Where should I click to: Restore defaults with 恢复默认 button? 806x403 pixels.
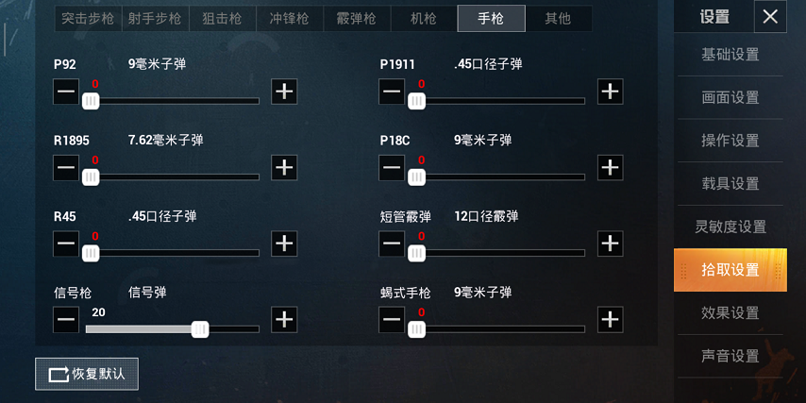click(x=87, y=374)
